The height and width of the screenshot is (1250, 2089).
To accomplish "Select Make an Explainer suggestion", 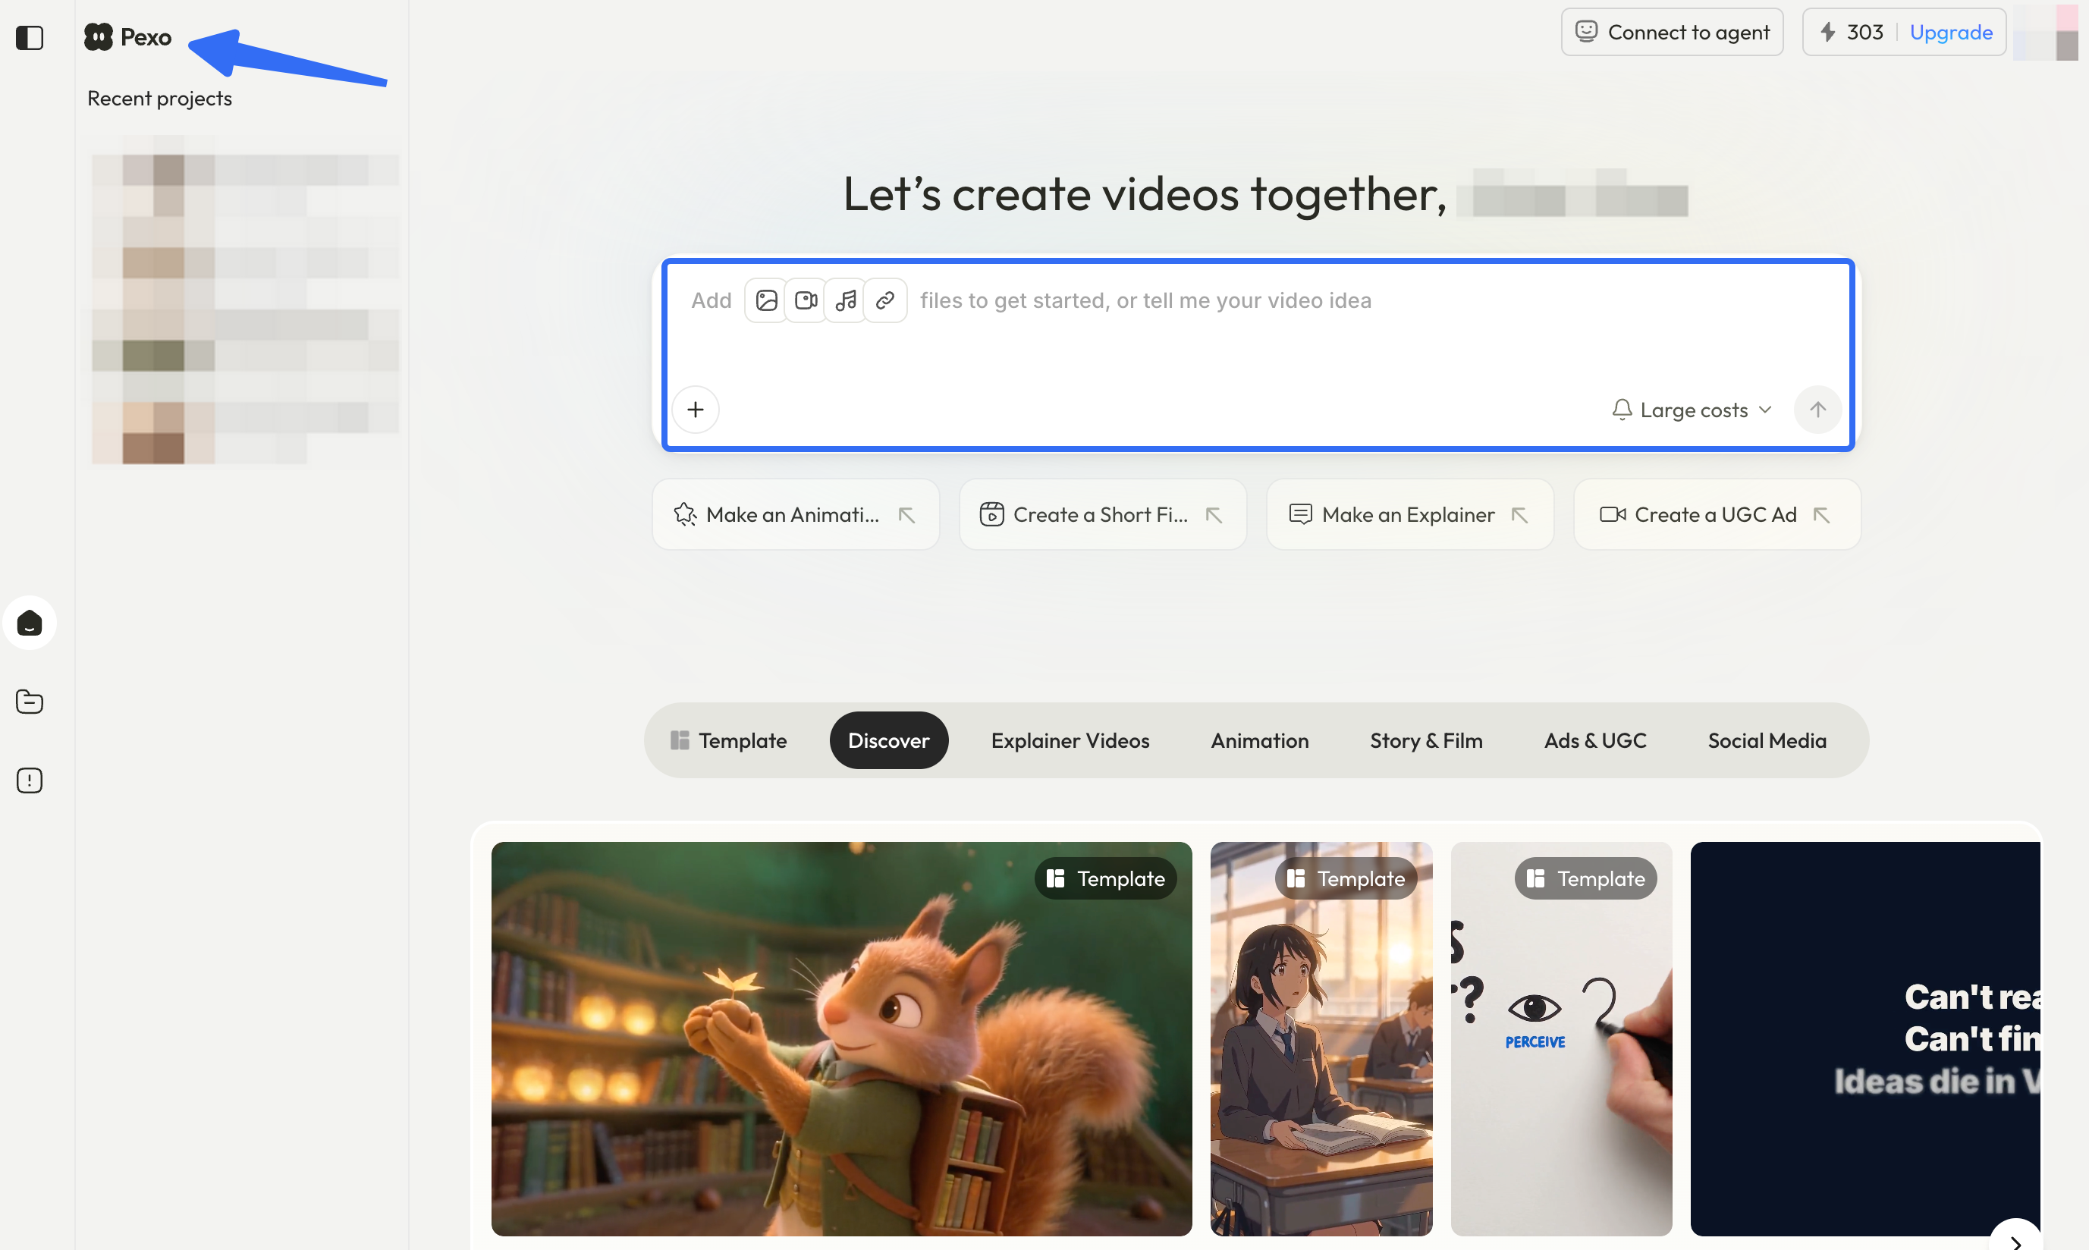I will tap(1409, 515).
